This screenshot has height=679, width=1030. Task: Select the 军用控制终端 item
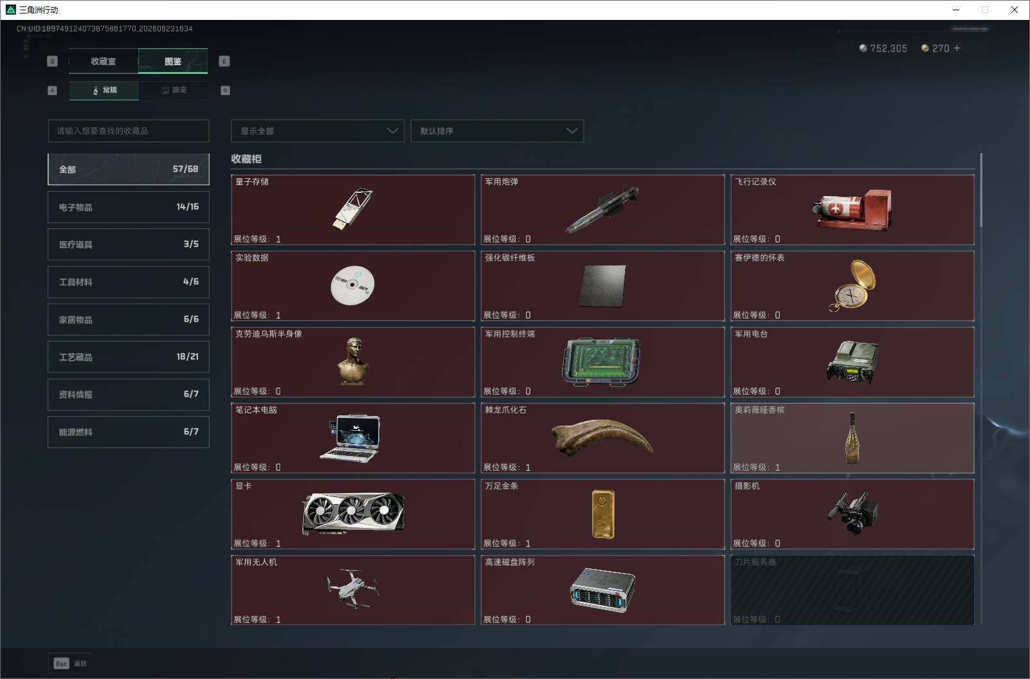pos(602,362)
